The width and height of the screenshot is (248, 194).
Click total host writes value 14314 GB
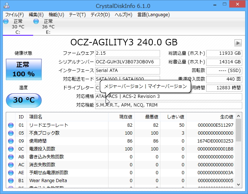click(x=224, y=62)
